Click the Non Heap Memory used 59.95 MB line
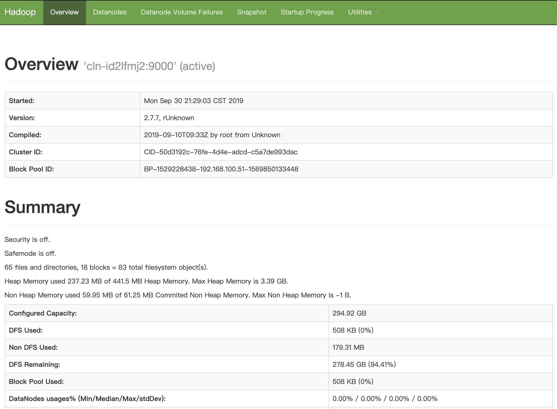The image size is (557, 409). (178, 295)
